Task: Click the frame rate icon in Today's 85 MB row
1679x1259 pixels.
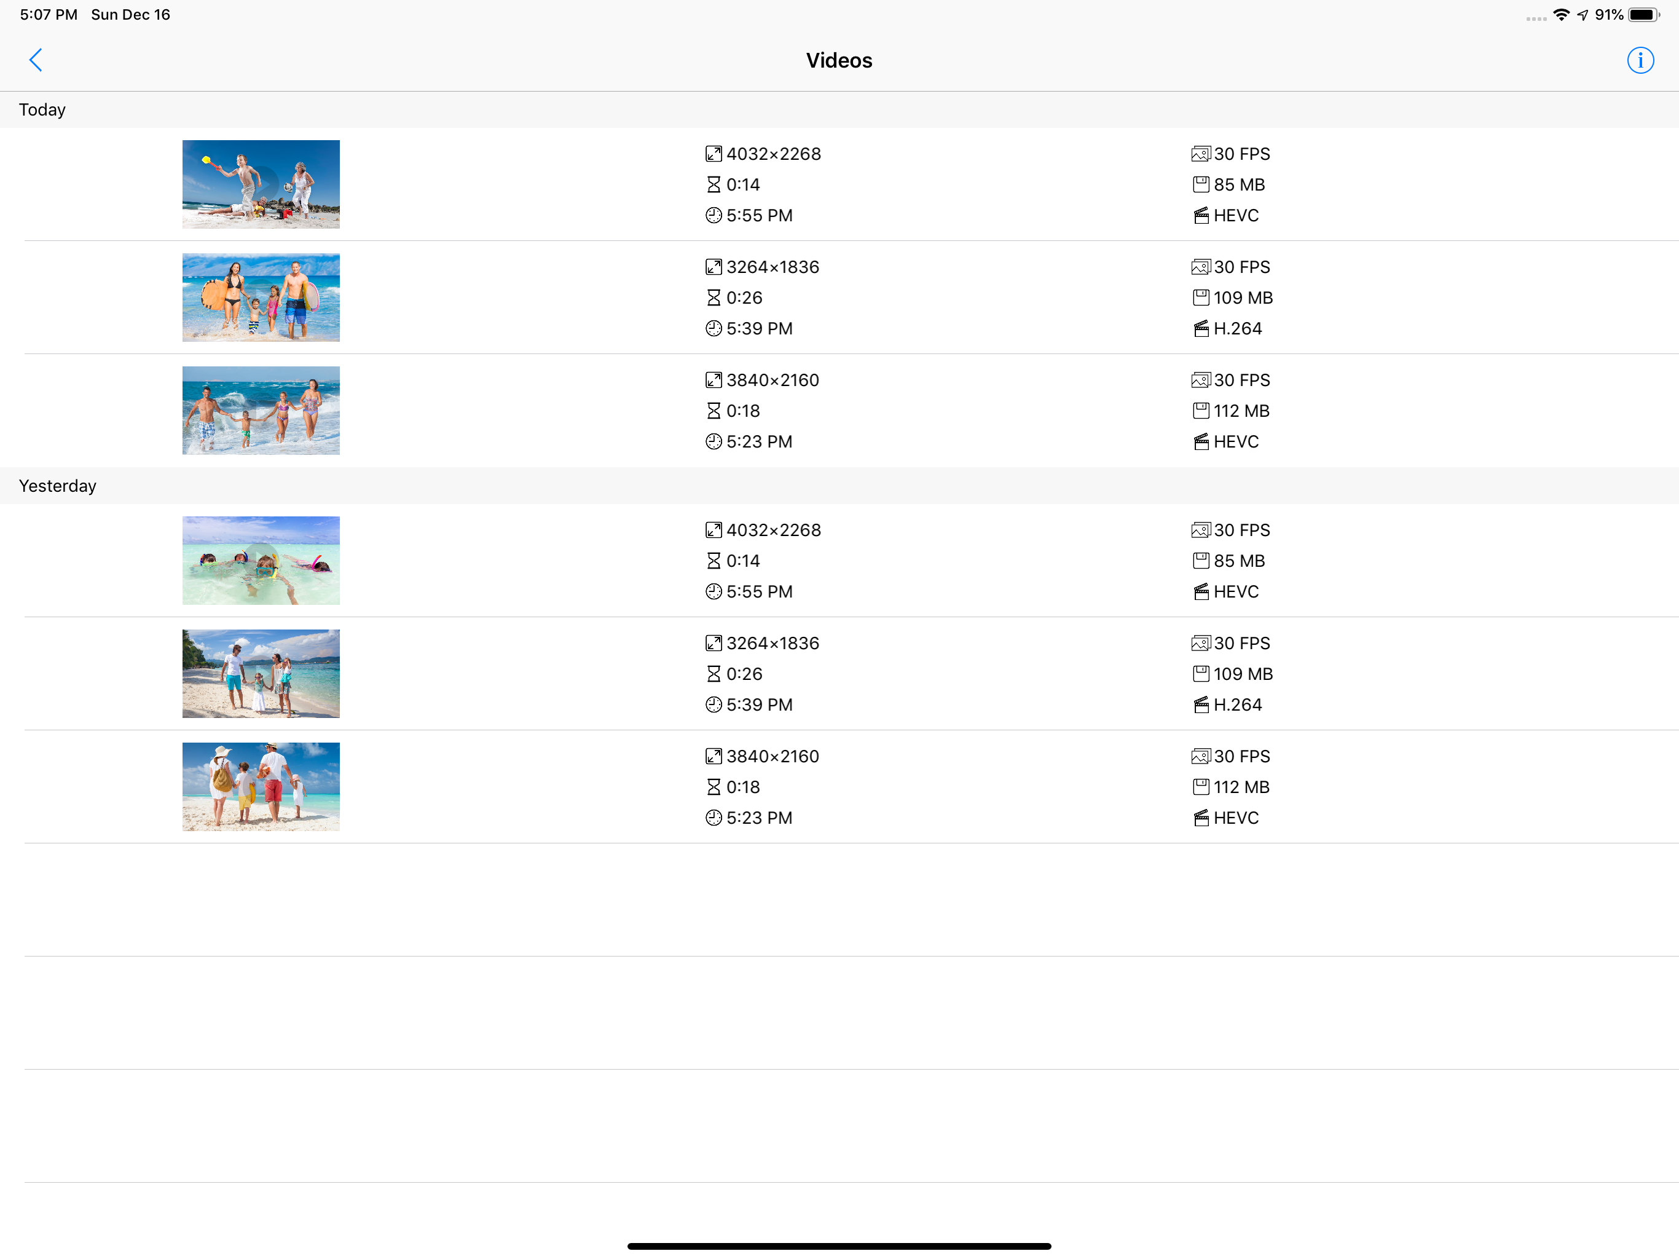Action: pos(1200,154)
